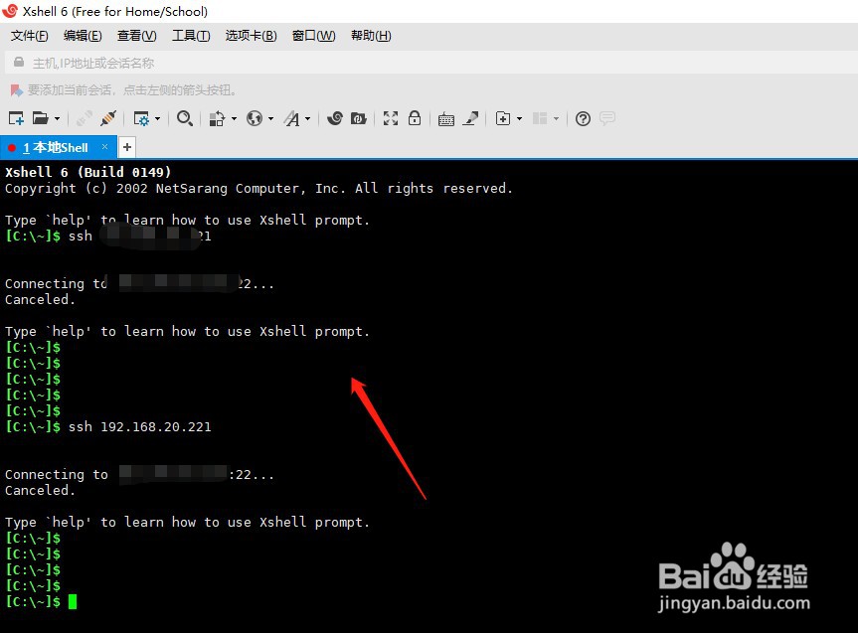The width and height of the screenshot is (858, 633).
Task: Select the Find magnifier icon
Action: coord(183,118)
